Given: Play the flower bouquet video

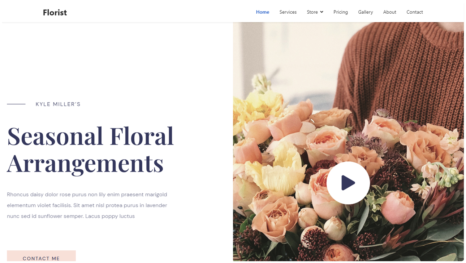Looking at the screenshot, I should click(x=348, y=183).
